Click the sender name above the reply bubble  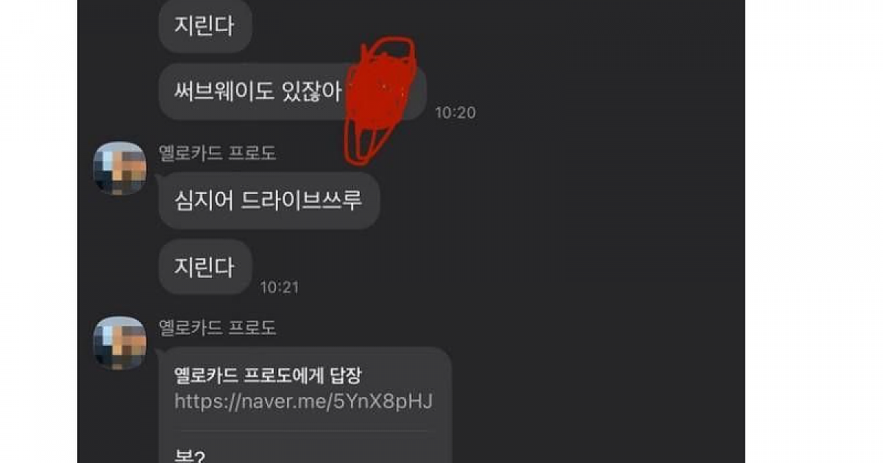point(218,328)
